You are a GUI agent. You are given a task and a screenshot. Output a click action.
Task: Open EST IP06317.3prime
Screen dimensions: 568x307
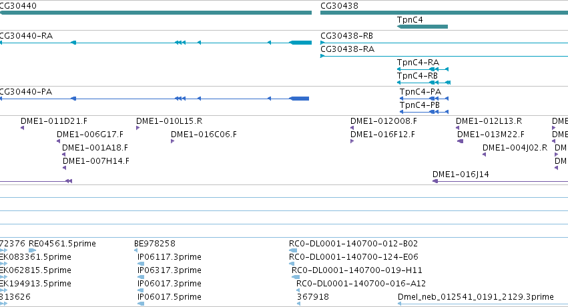click(x=141, y=277)
